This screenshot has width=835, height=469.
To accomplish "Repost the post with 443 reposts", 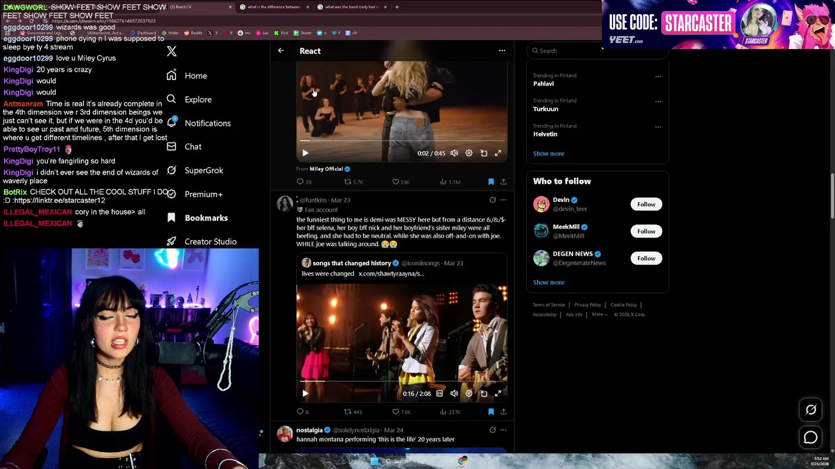I will pos(353,412).
